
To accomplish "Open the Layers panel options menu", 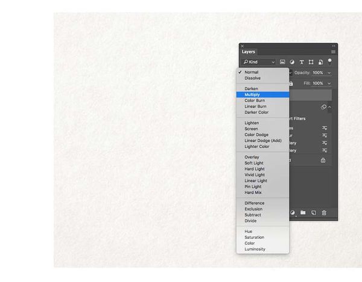I will point(333,52).
